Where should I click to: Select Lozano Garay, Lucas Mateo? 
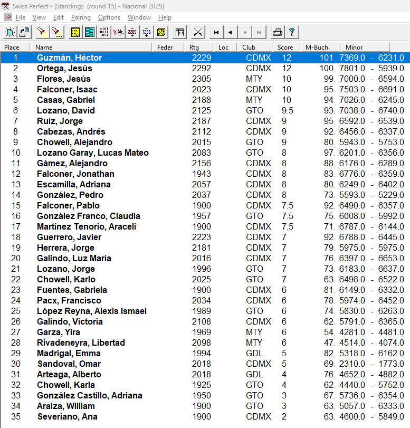tap(93, 153)
